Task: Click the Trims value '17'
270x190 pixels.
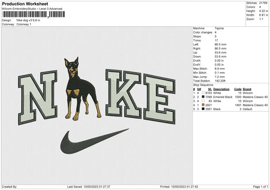Action: click(x=216, y=40)
